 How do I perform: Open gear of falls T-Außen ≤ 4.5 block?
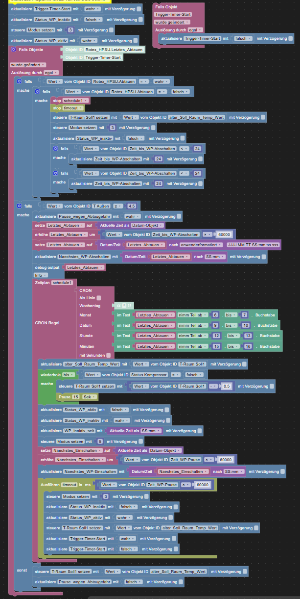pos(20,206)
